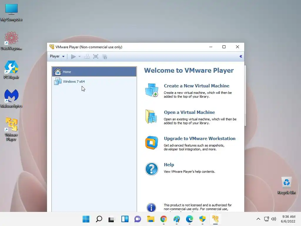Click the blue info icon near license notice
Viewport: 301px width, 226px height.
tap(151, 207)
